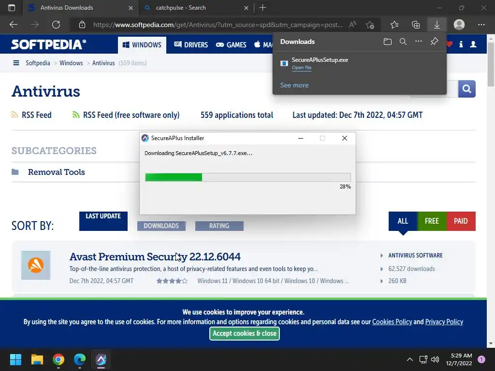Click Avast star rating

pos(172,281)
